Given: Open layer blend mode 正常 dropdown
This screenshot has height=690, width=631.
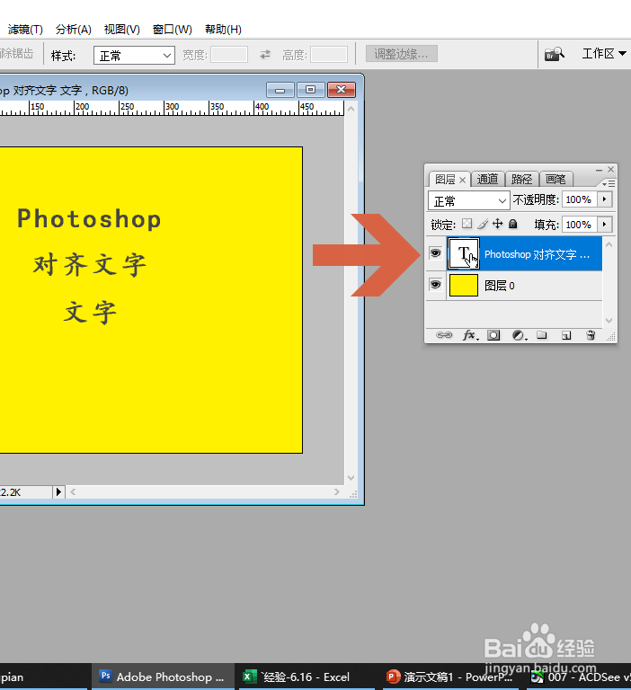Looking at the screenshot, I should pyautogui.click(x=468, y=200).
